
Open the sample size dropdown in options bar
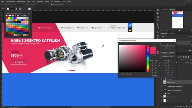point(19,5)
